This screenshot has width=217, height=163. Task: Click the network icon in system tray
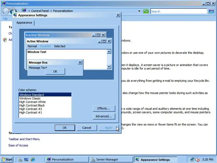(192, 159)
